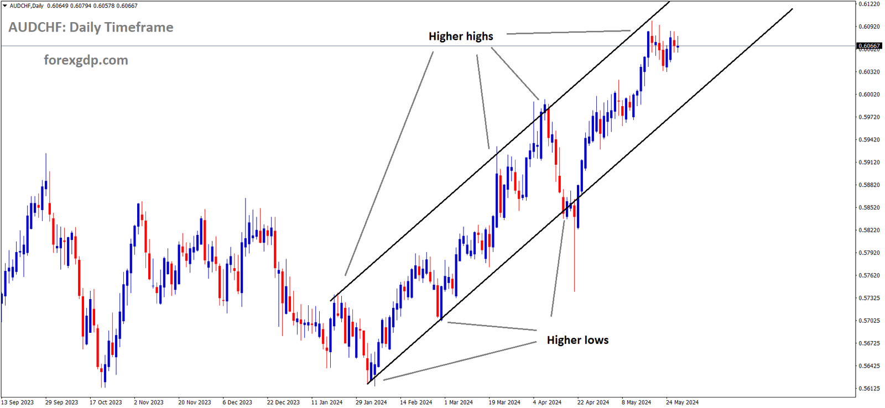Select the current price marker 0.60667
The height and width of the screenshot is (408, 885).
point(869,46)
